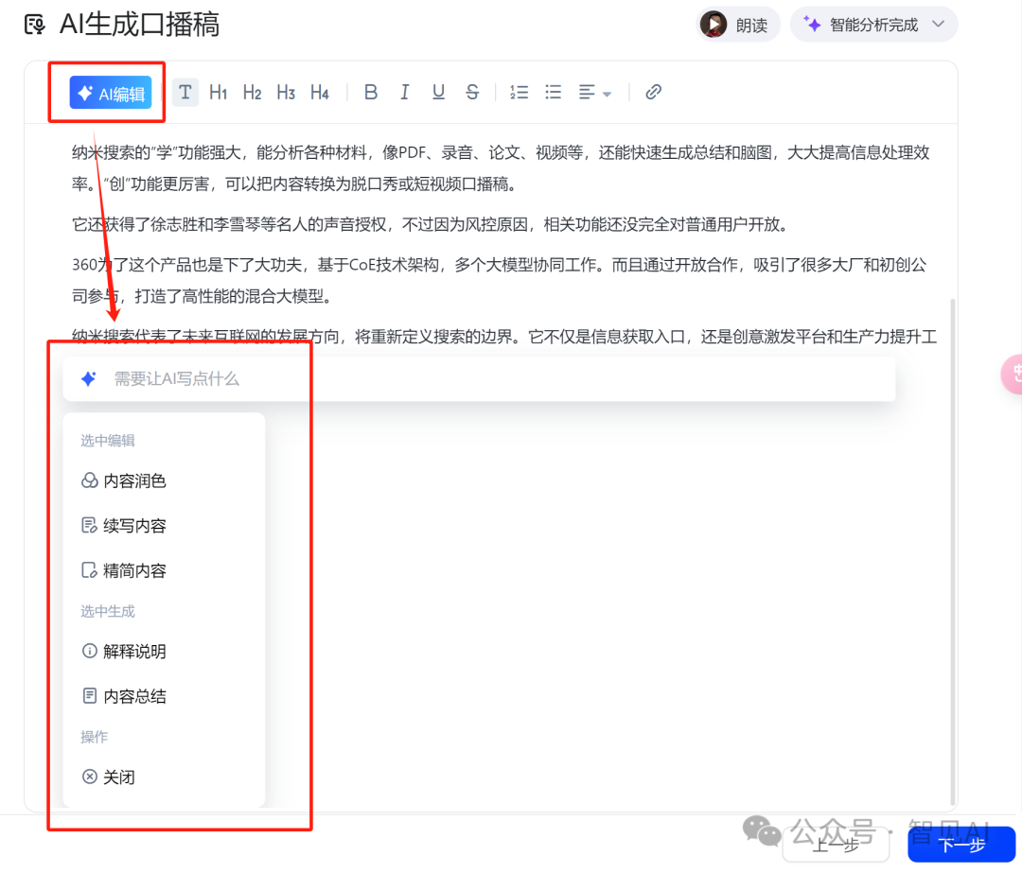Choose 内容润色 from AI menu
The height and width of the screenshot is (873, 1022).
(134, 481)
